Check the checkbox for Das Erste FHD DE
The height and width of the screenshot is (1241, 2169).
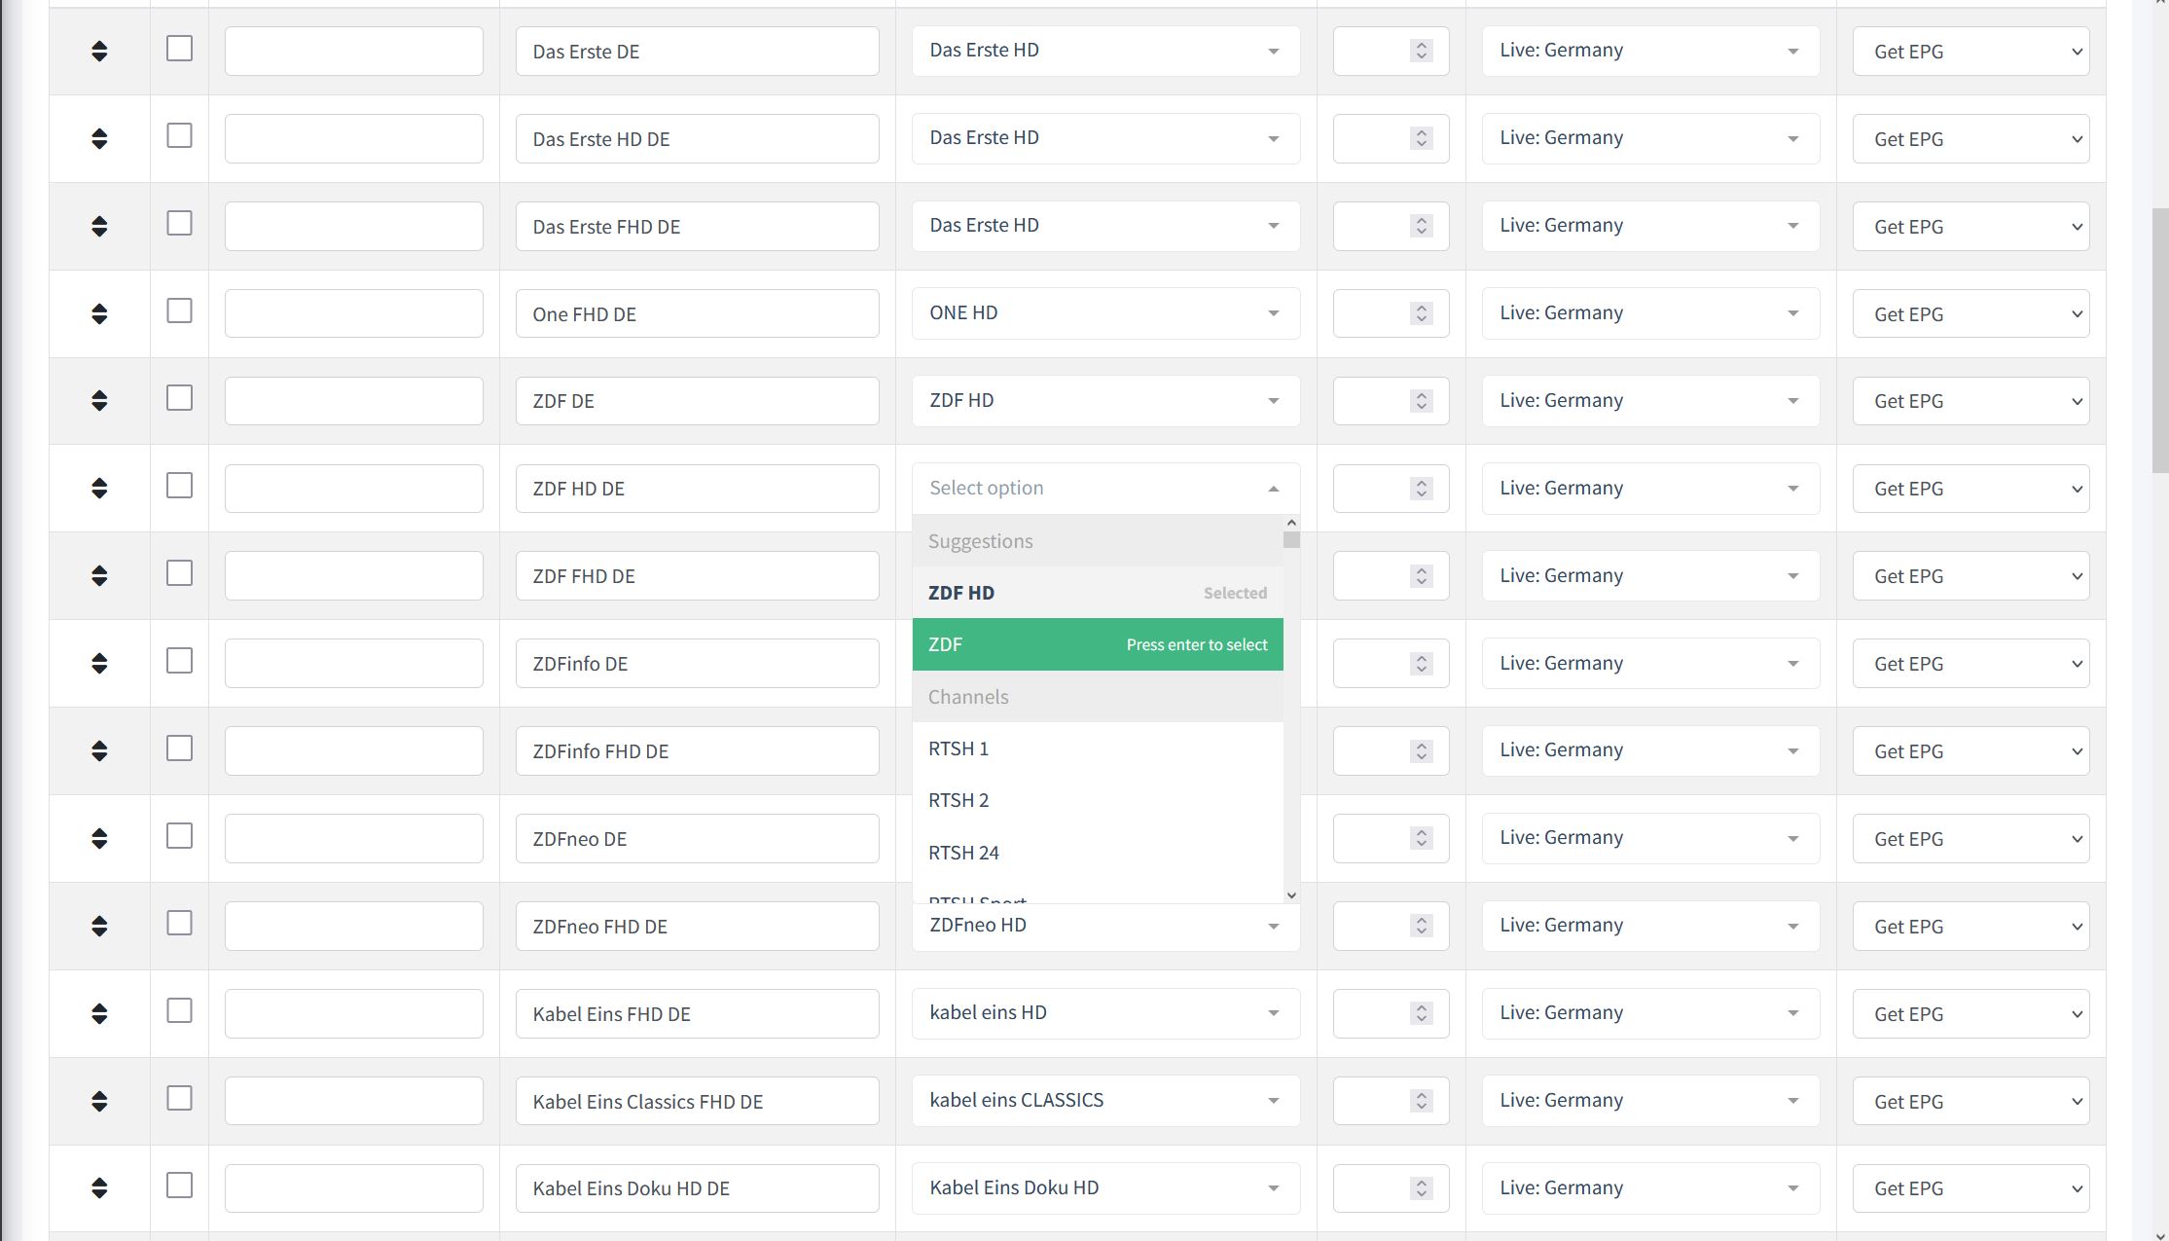click(x=179, y=223)
